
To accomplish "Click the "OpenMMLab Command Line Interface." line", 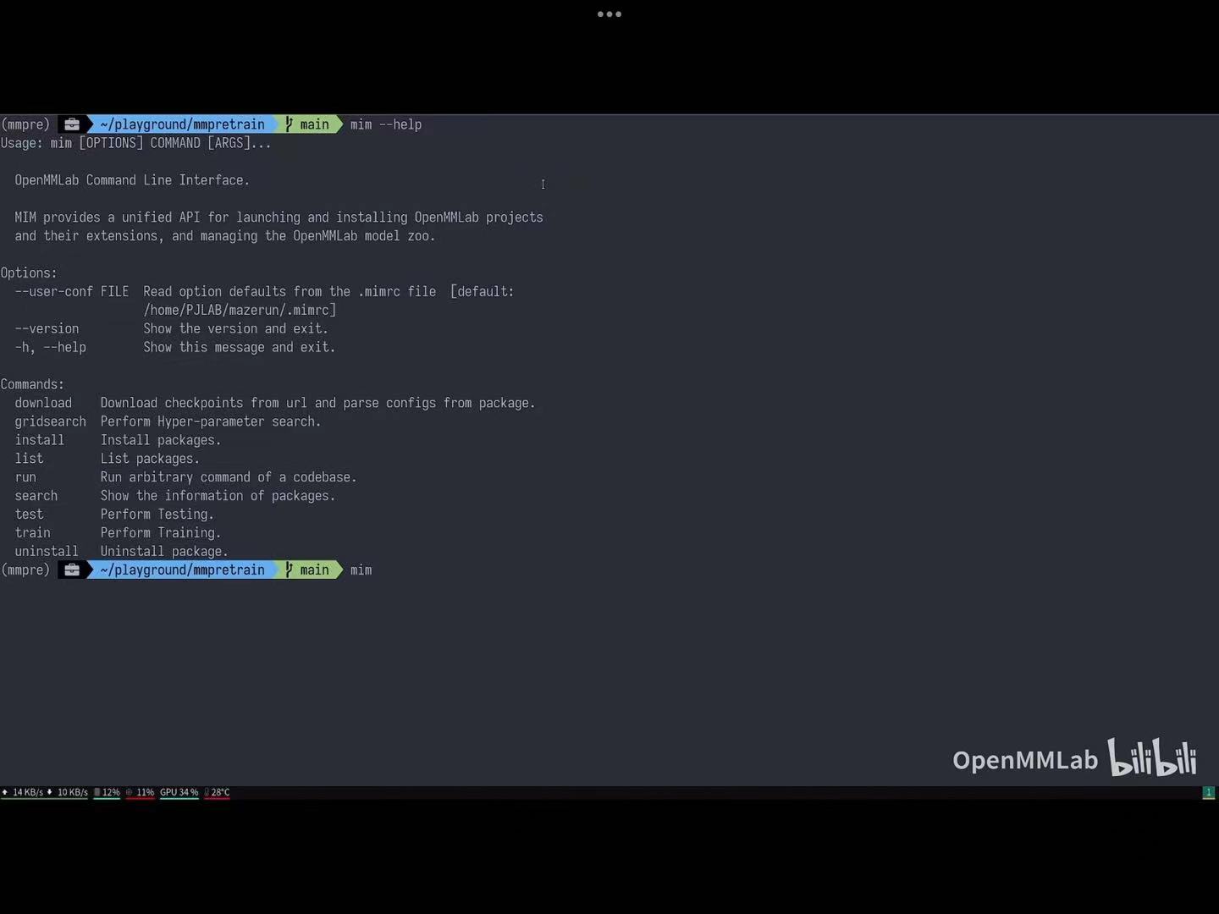I will pyautogui.click(x=132, y=180).
